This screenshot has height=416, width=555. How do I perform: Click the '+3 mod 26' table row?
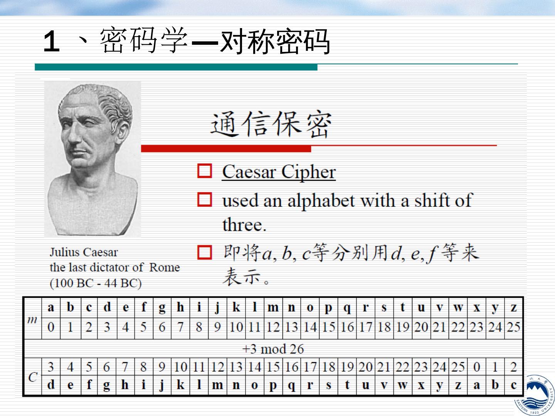pyautogui.click(x=273, y=349)
